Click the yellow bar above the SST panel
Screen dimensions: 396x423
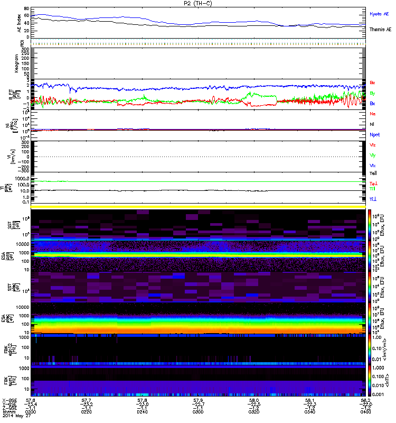(x=198, y=207)
